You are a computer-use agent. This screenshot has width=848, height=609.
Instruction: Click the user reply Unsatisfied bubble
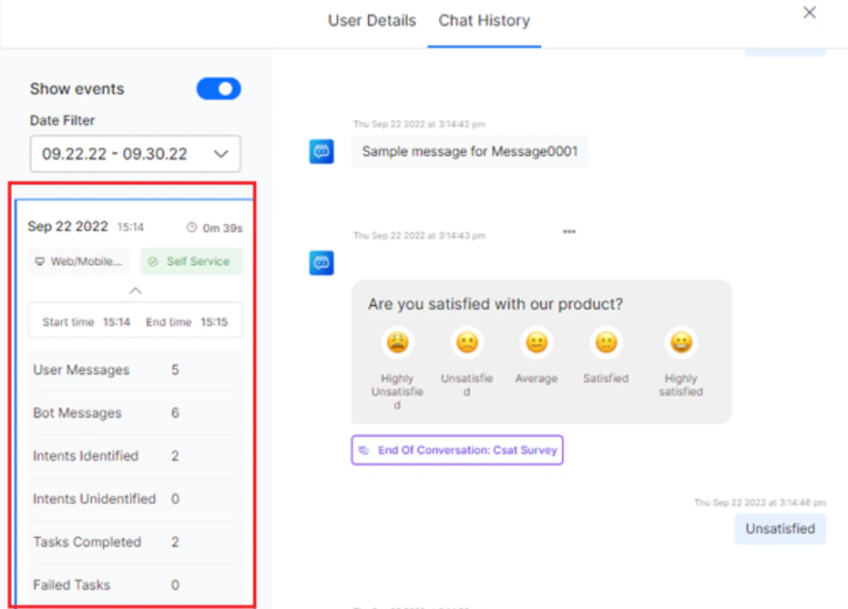tap(780, 529)
